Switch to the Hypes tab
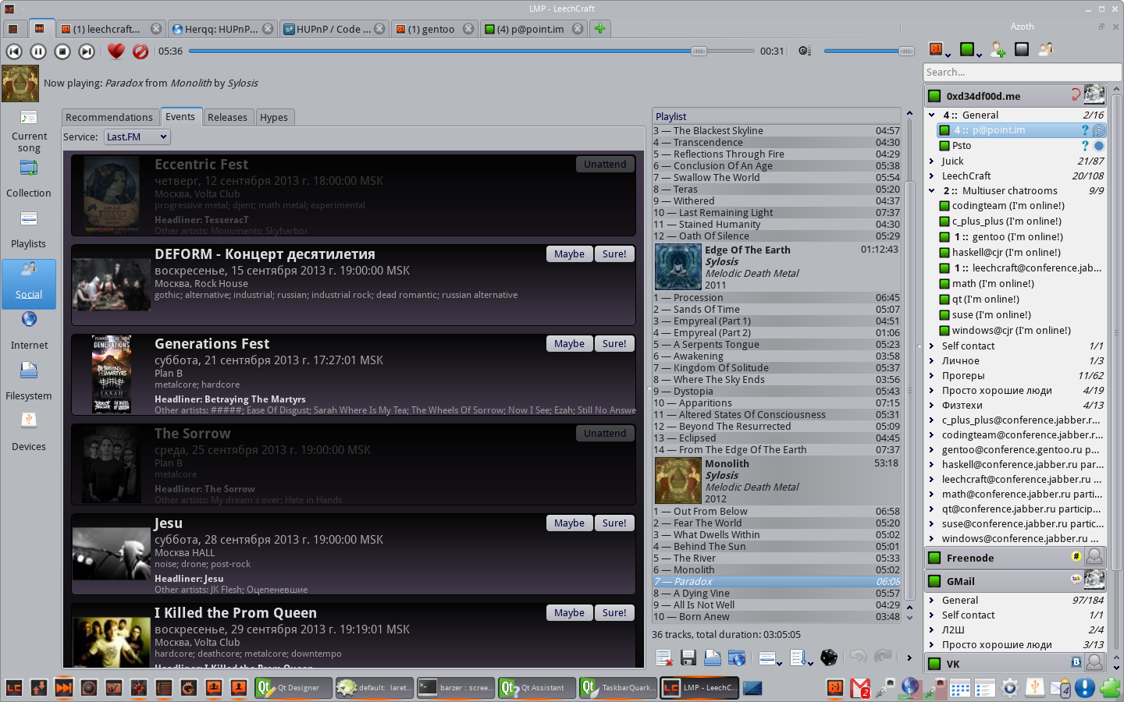This screenshot has height=702, width=1124. pos(274,117)
